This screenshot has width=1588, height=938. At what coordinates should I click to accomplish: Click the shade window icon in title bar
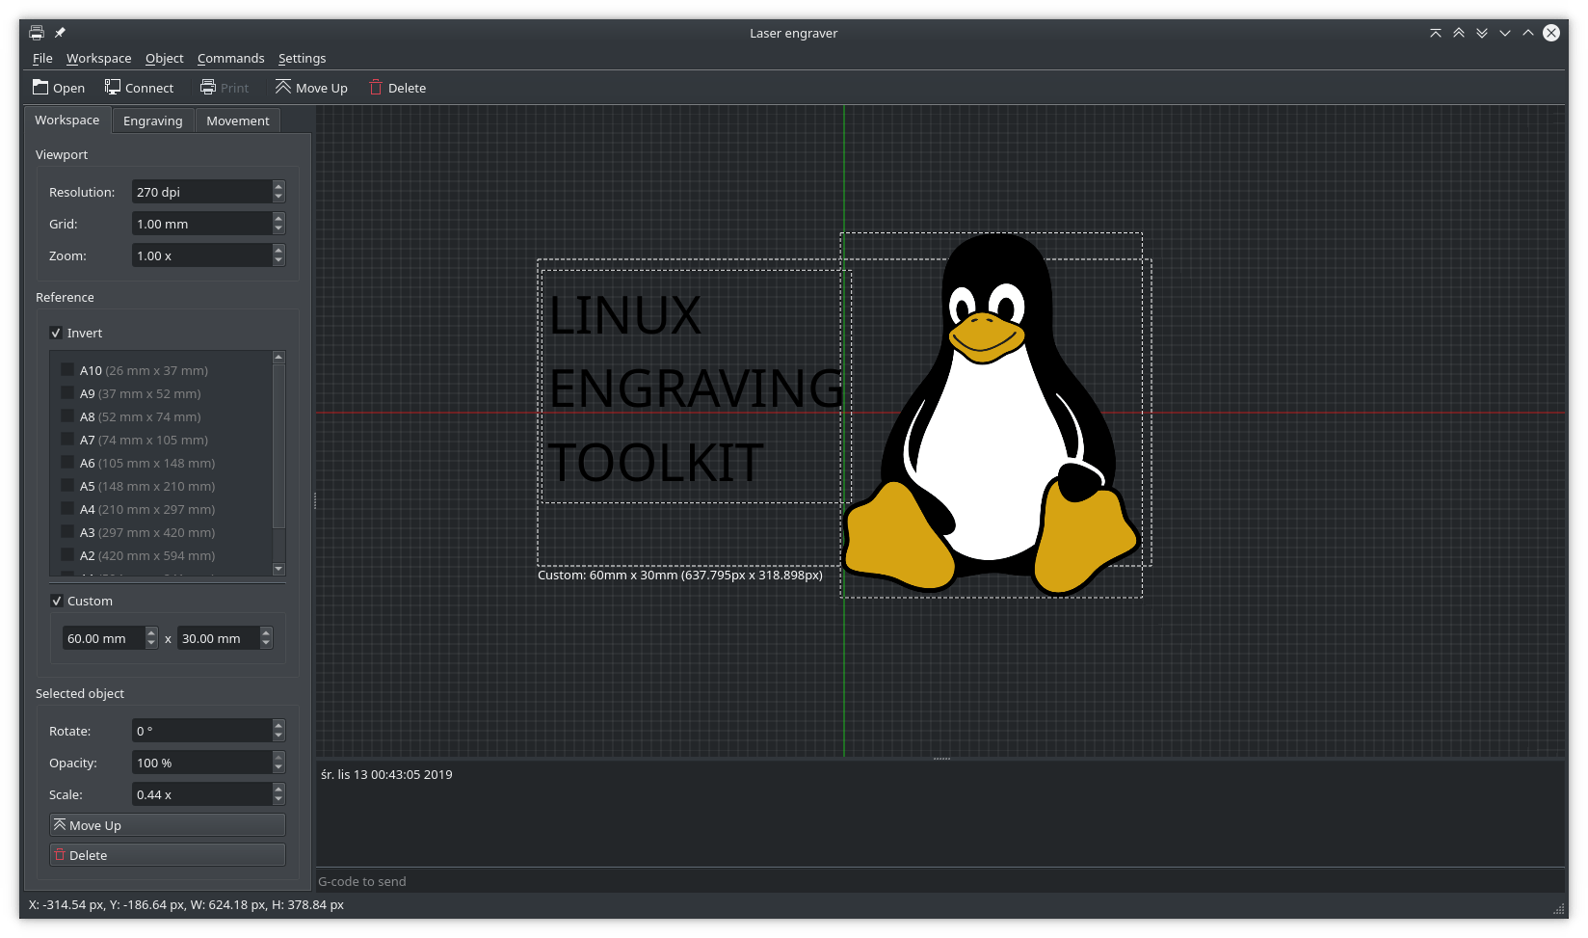(1436, 33)
